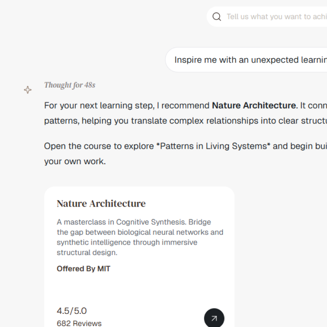Click 'the gap between biological neural networks' line
Image resolution: width=327 pixels, height=327 pixels.
[140, 232]
